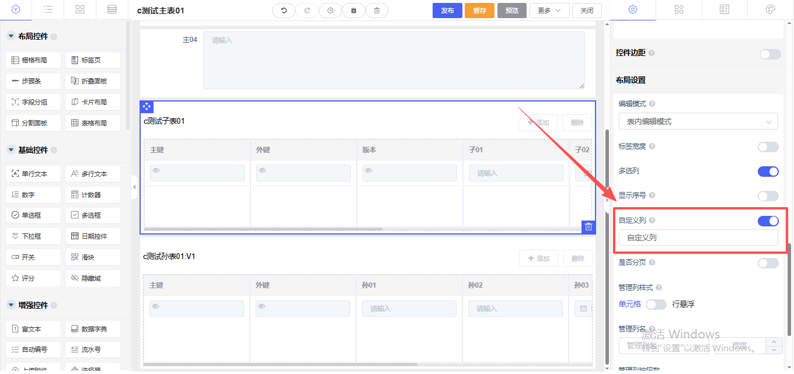This screenshot has width=794, height=374.
Task: Expand the 更多 dropdown button
Action: point(549,11)
